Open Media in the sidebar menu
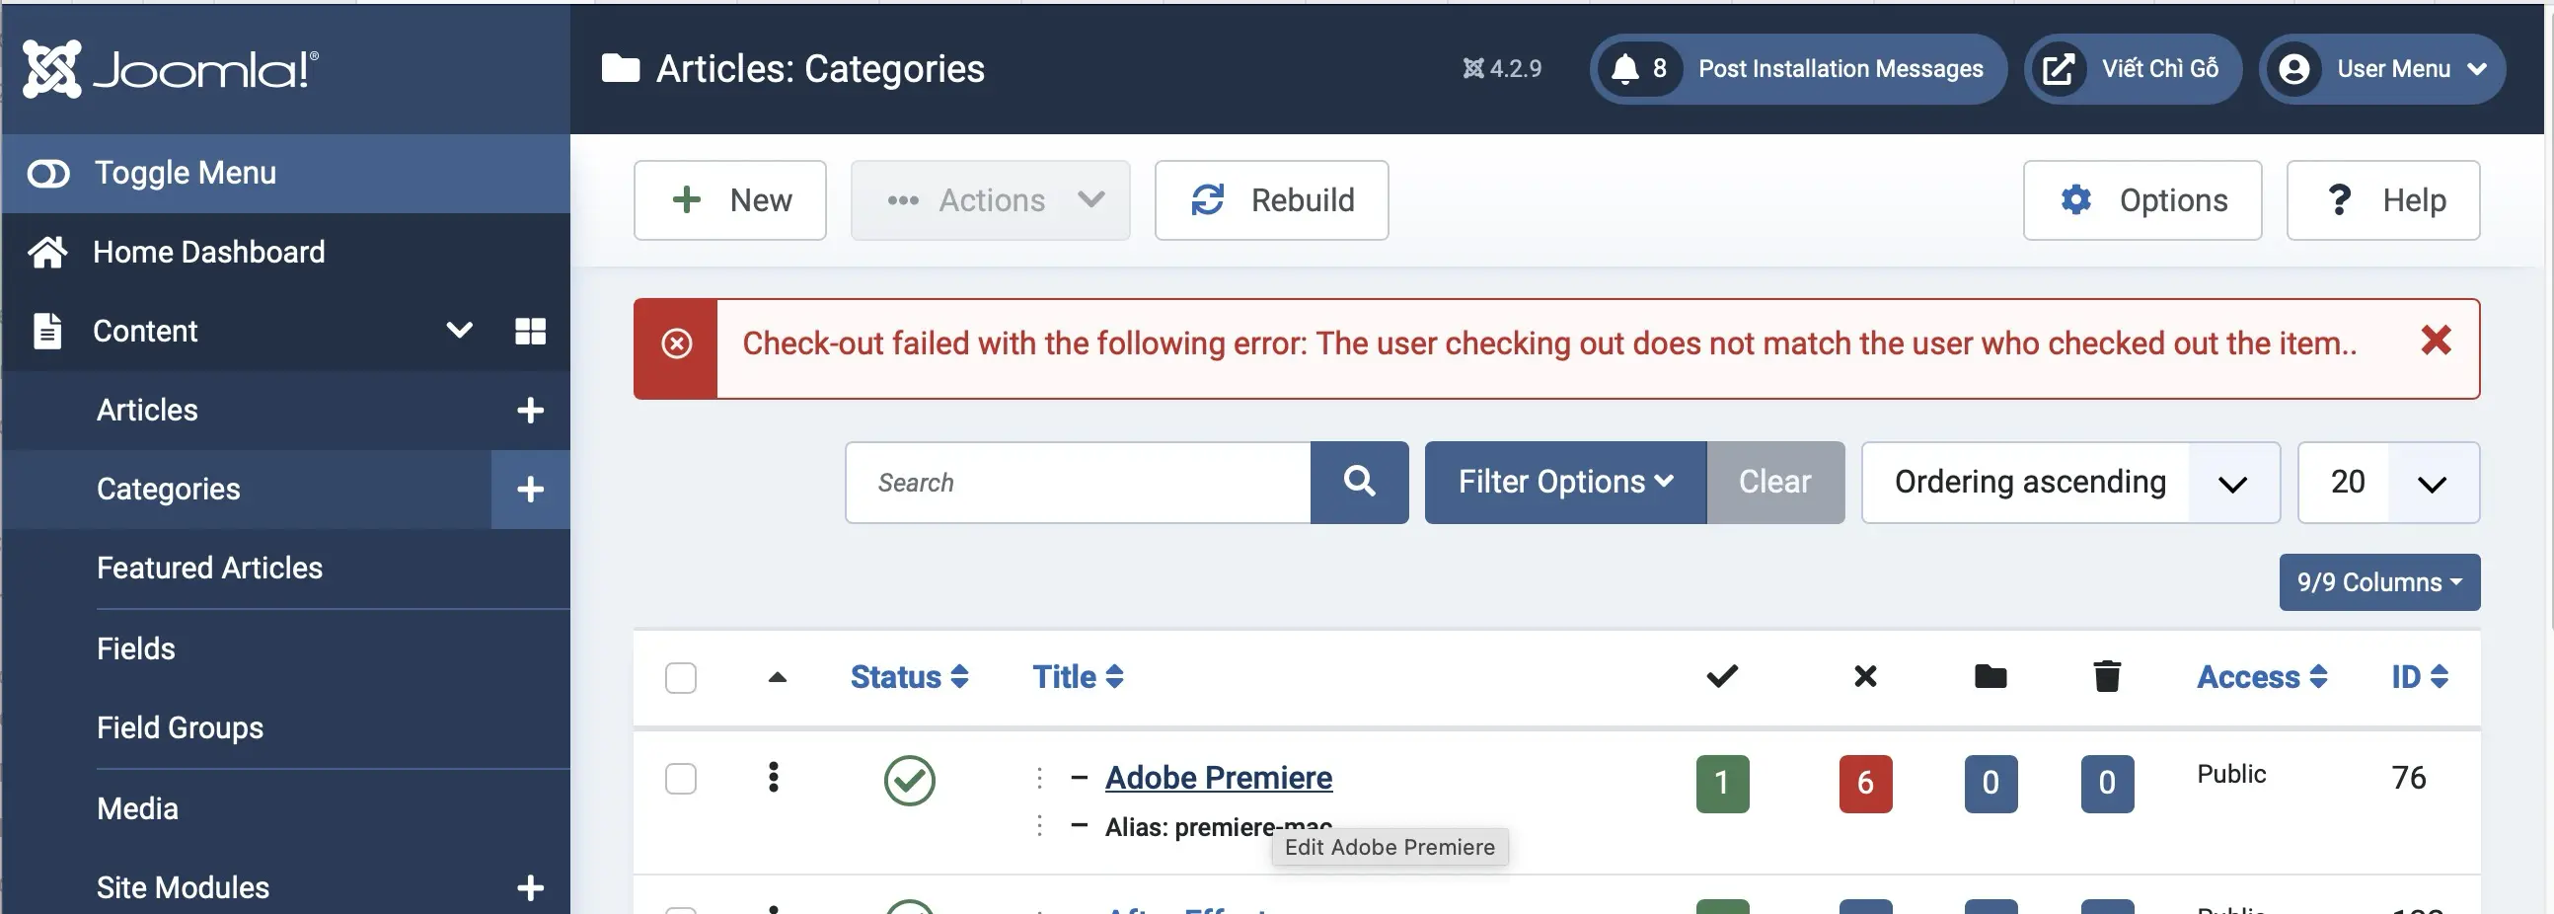The image size is (2554, 914). (138, 809)
